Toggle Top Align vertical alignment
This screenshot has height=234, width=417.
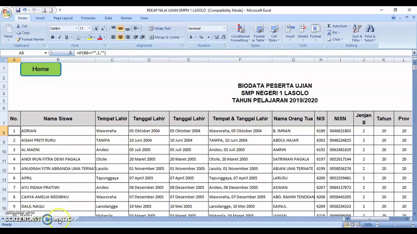pos(113,29)
